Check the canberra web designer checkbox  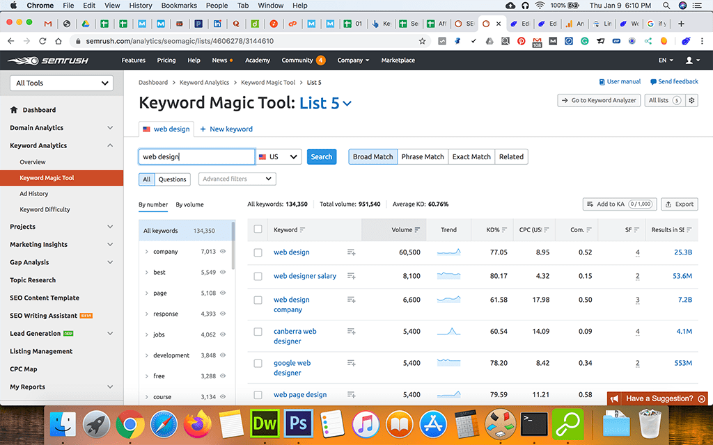click(x=258, y=332)
